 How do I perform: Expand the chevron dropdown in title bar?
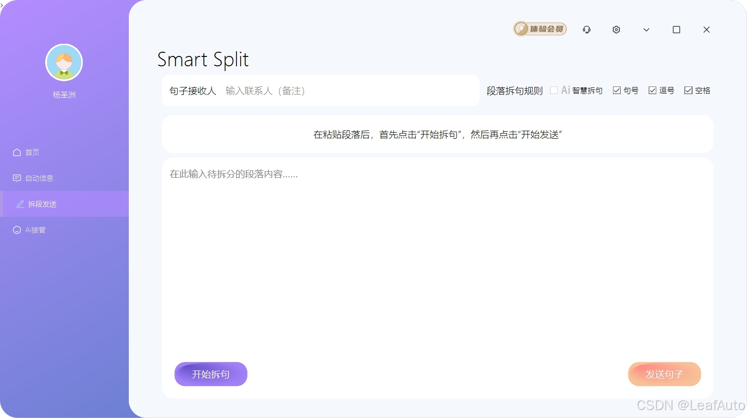click(646, 30)
